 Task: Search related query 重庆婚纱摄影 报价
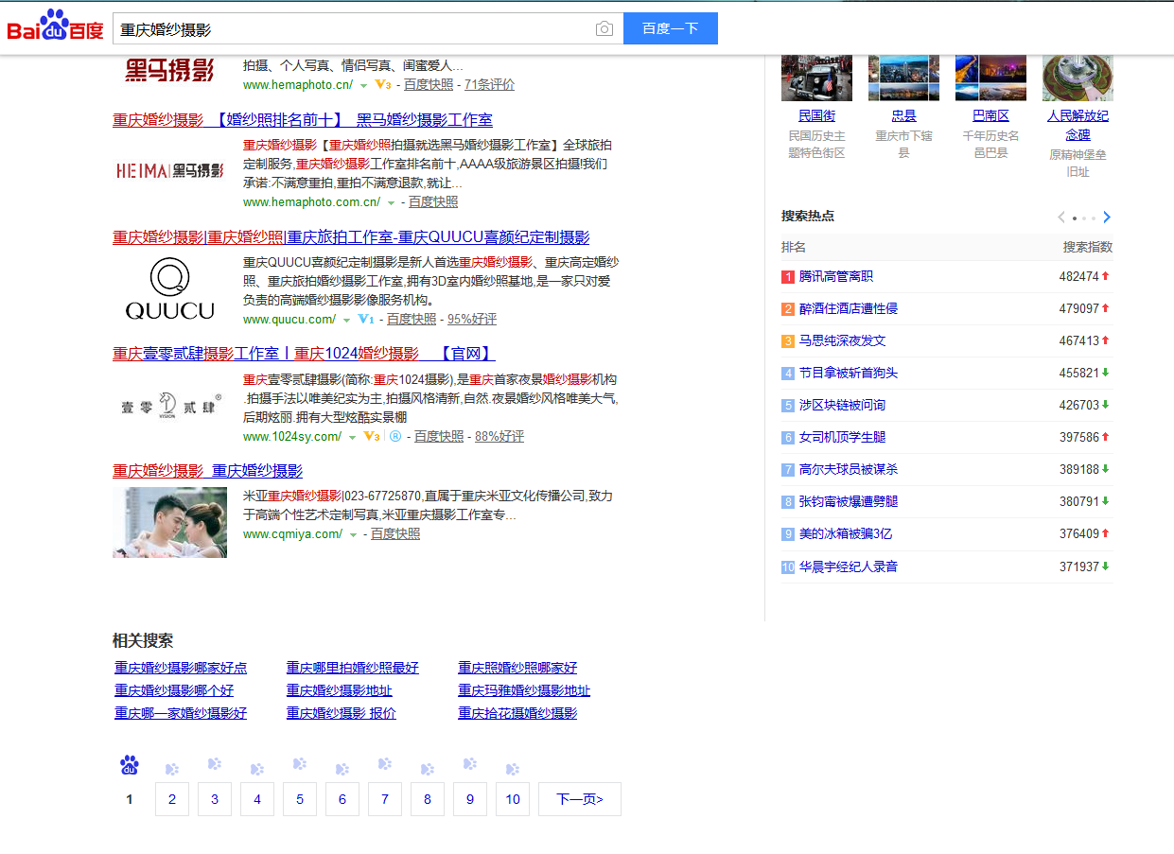(x=342, y=713)
